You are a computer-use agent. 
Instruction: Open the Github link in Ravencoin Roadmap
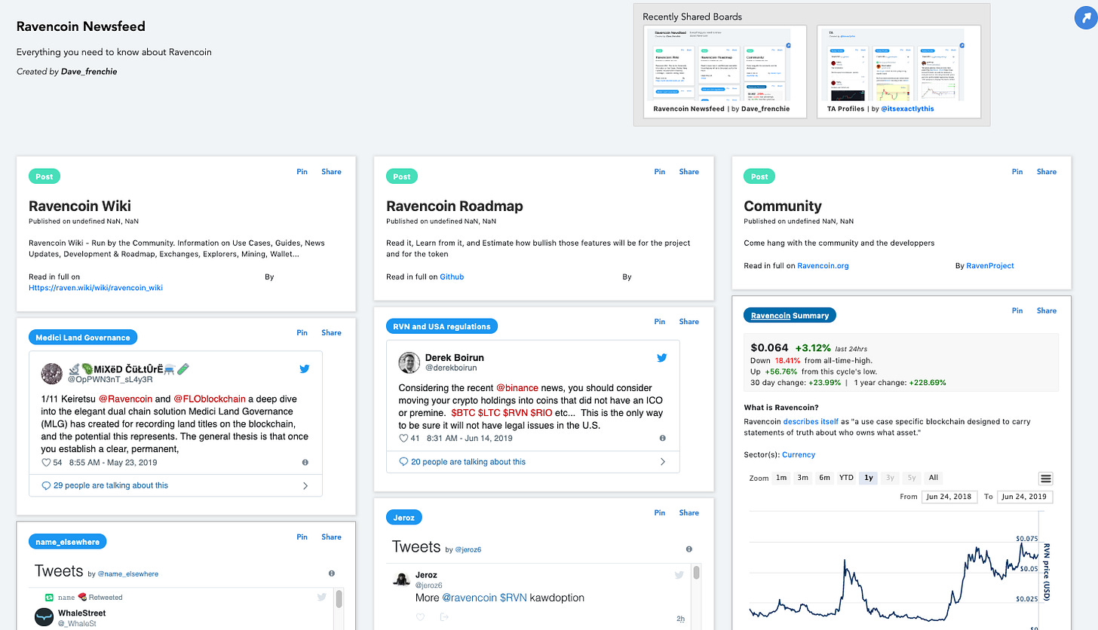[x=452, y=277]
